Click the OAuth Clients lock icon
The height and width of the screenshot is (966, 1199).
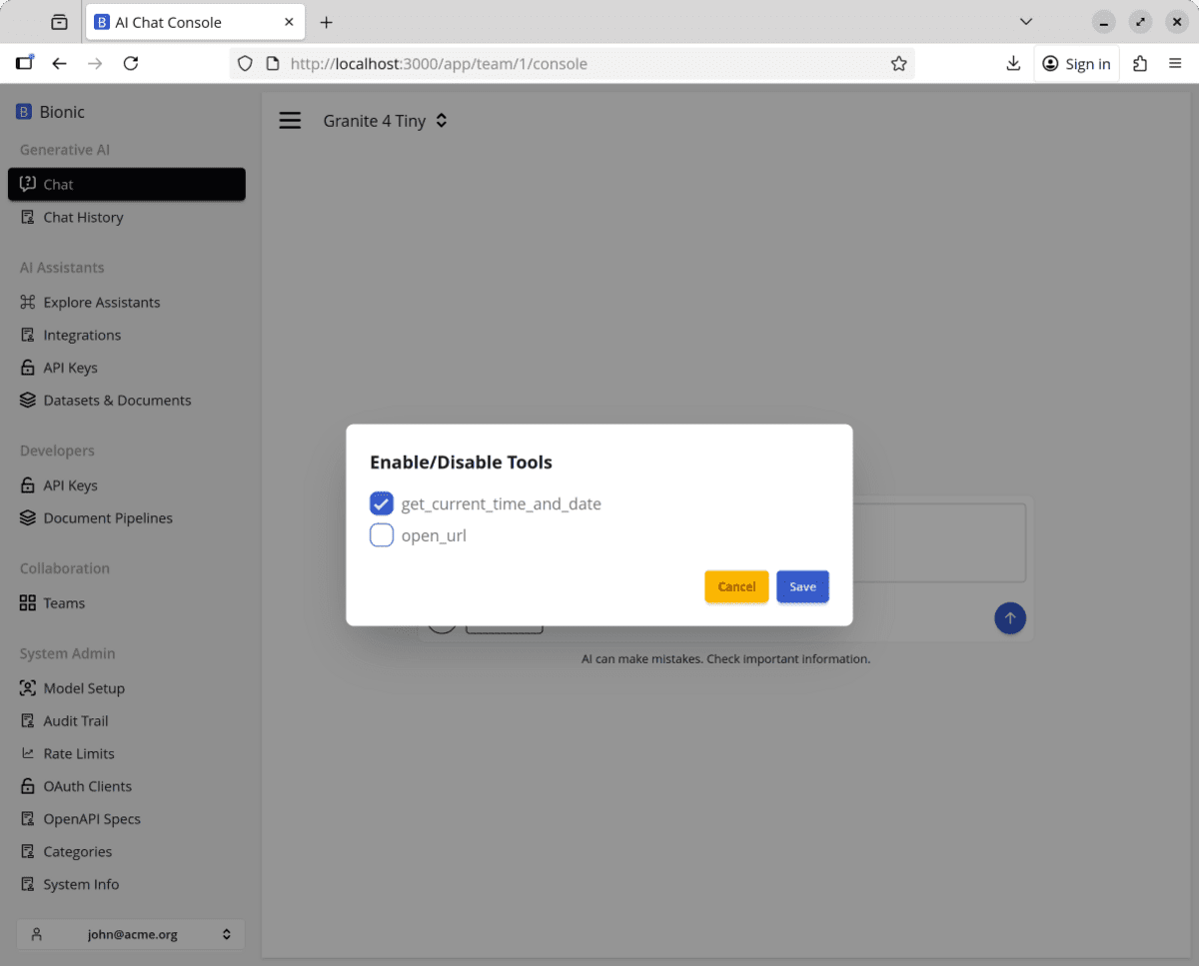28,786
